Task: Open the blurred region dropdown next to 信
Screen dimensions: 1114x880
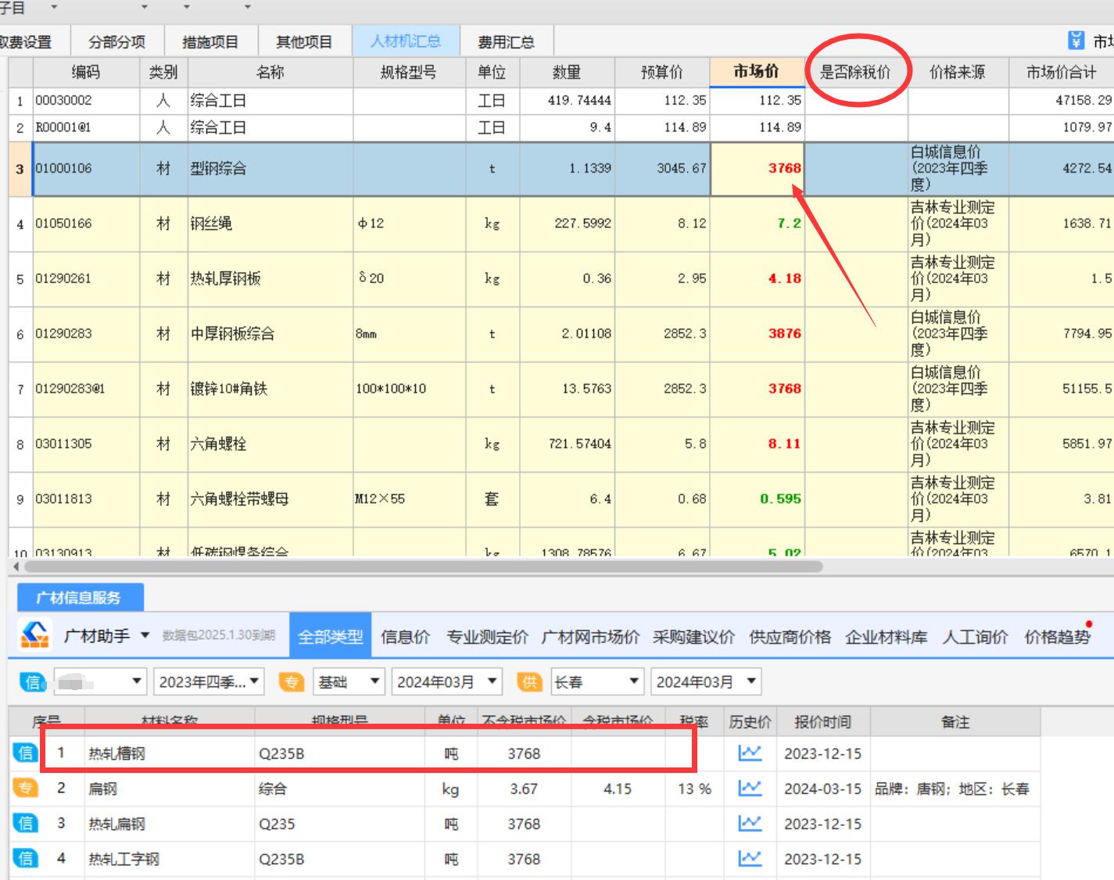Action: point(100,682)
